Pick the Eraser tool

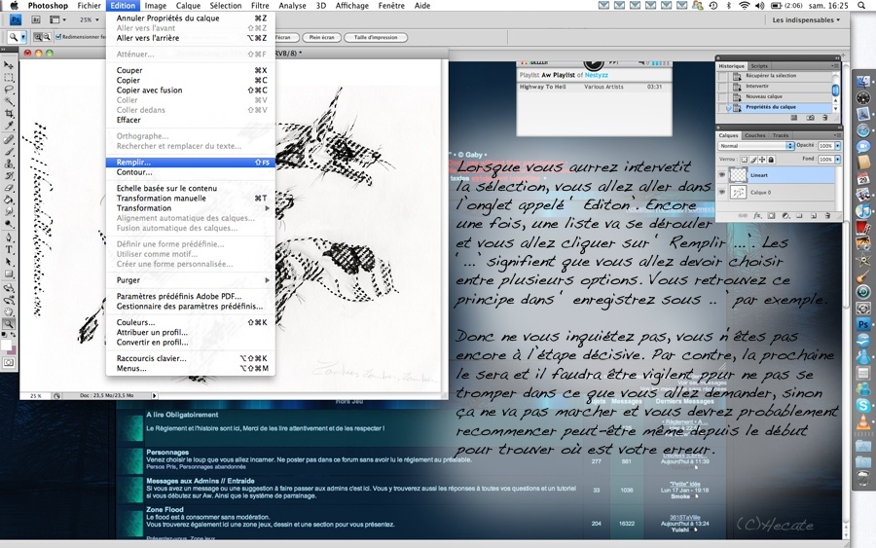tap(9, 188)
